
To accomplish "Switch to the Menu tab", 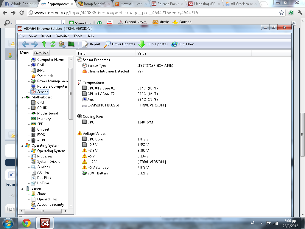I will [x=24, y=52].
